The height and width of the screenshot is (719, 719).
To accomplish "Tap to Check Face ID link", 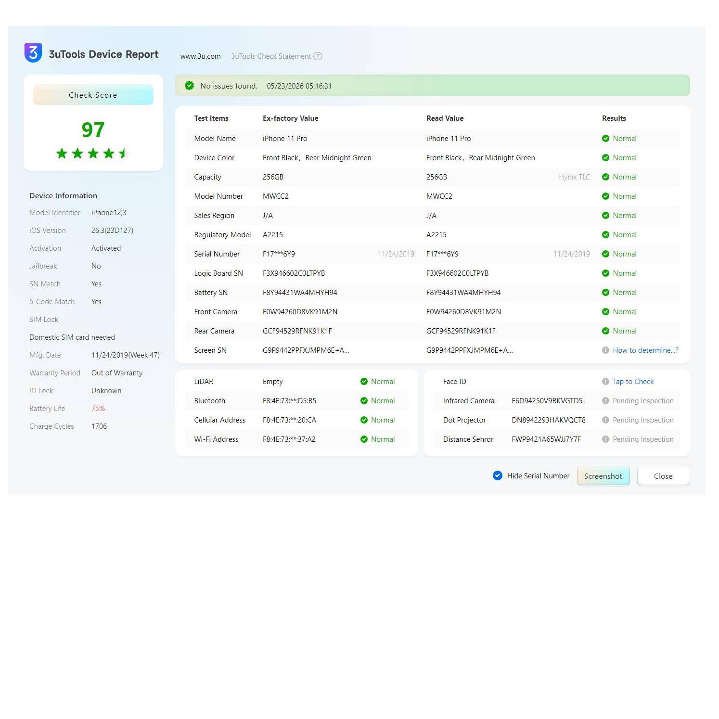I will 633,382.
